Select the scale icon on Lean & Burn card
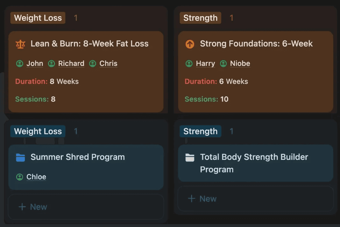The height and width of the screenshot is (227, 340). tap(21, 44)
